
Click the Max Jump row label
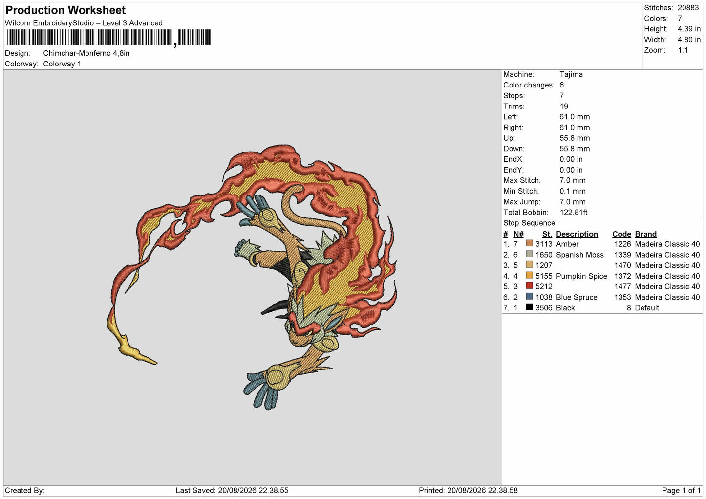[x=522, y=202]
